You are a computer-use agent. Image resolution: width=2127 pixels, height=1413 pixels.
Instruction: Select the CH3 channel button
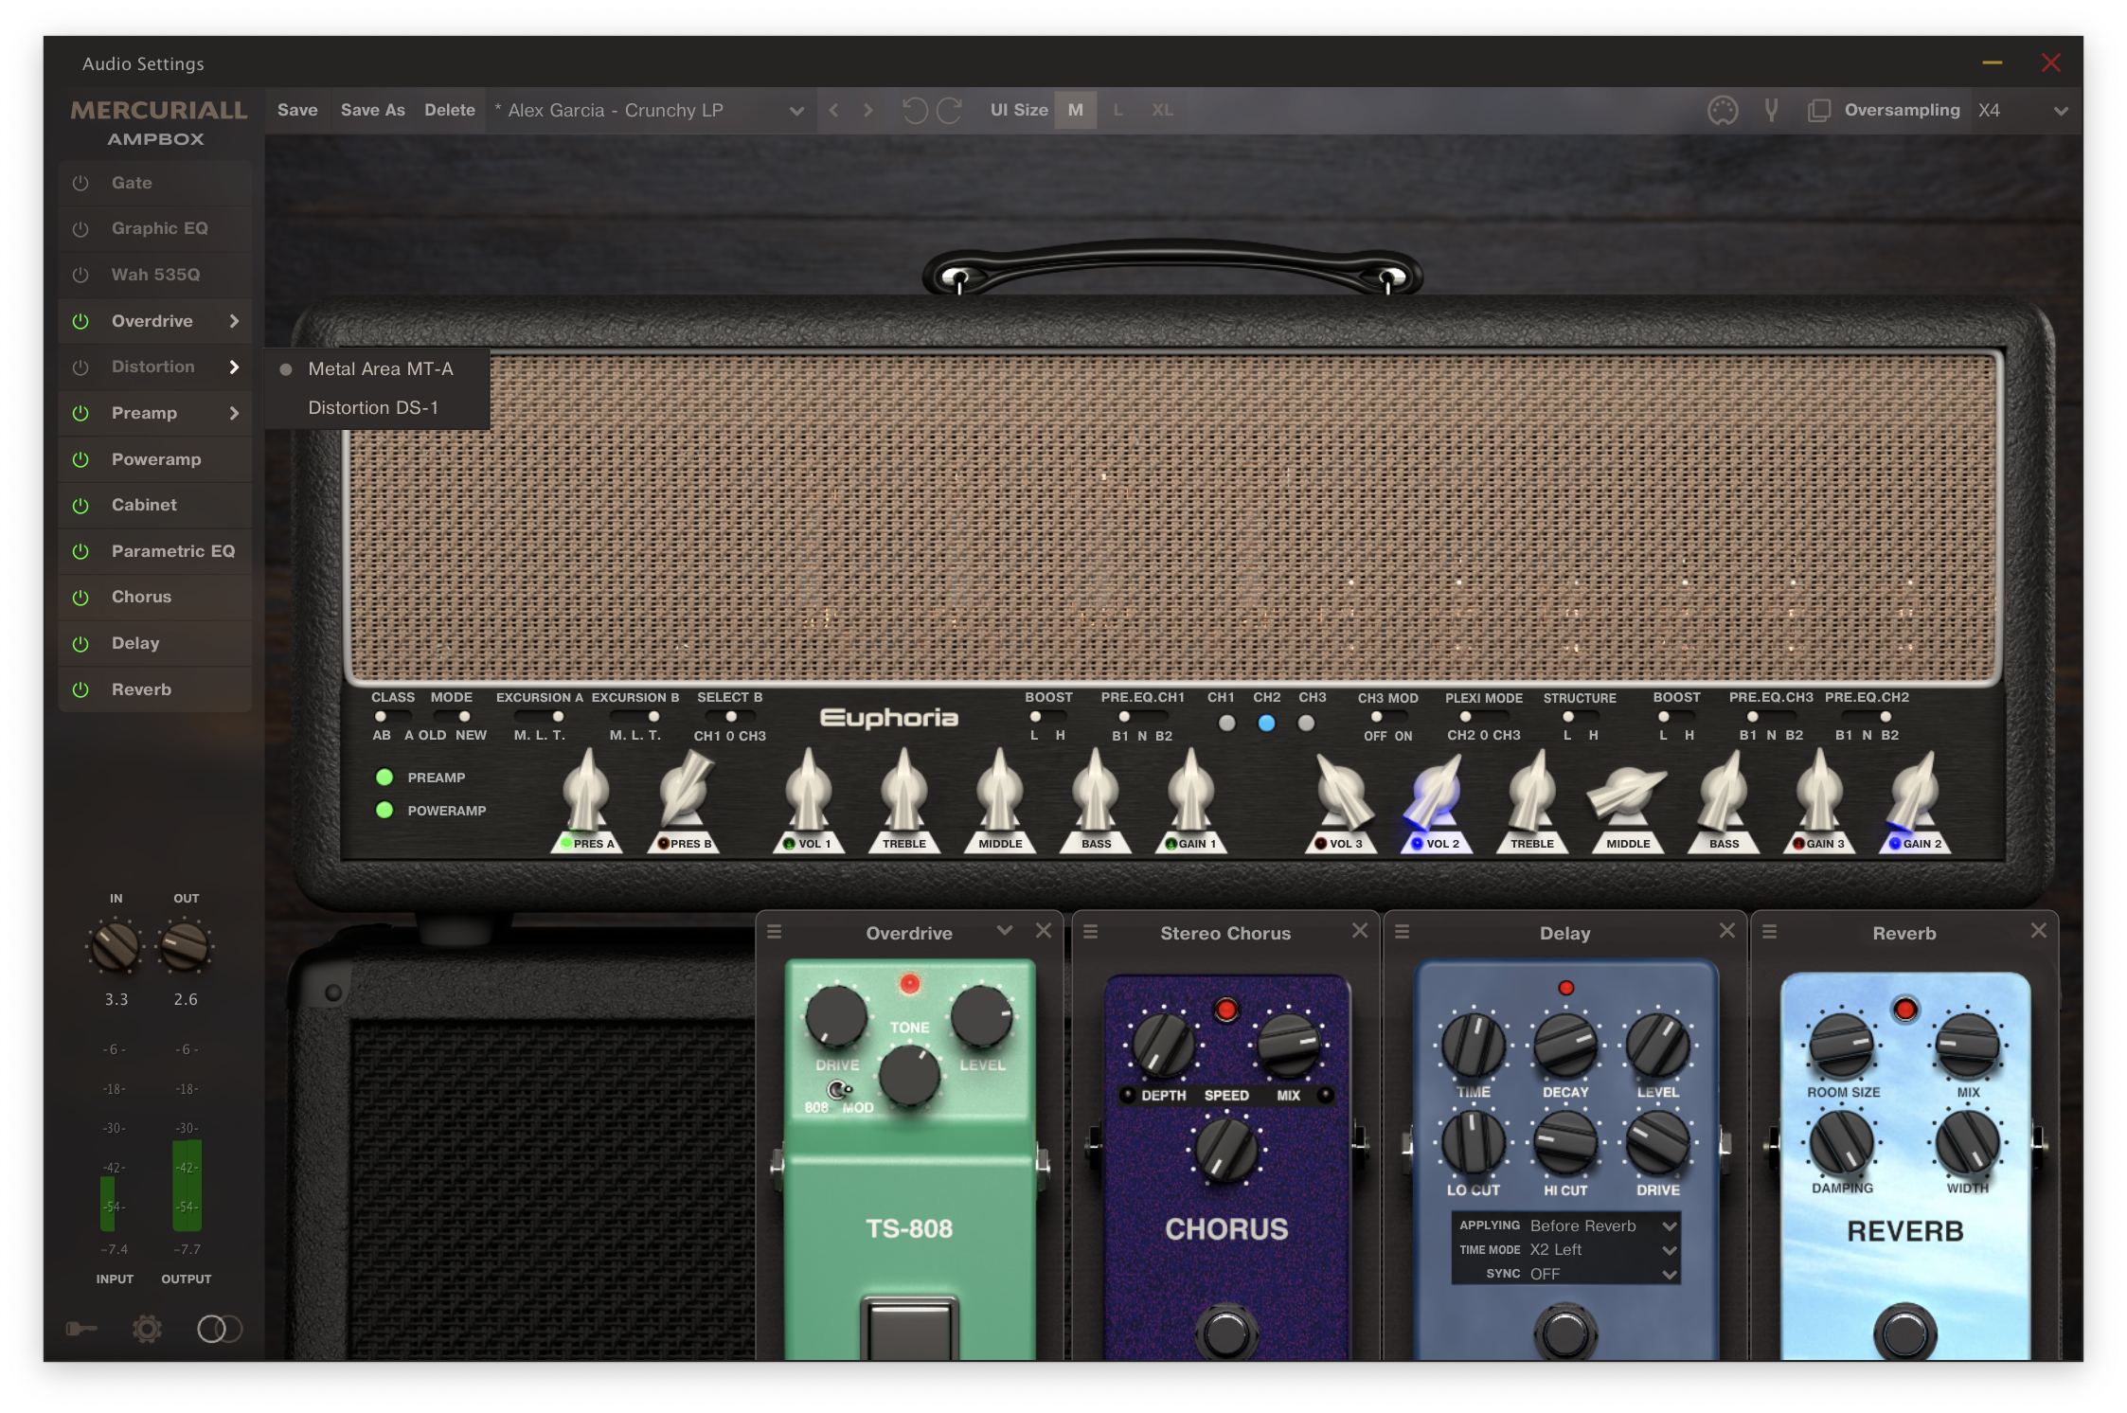pyautogui.click(x=1306, y=724)
